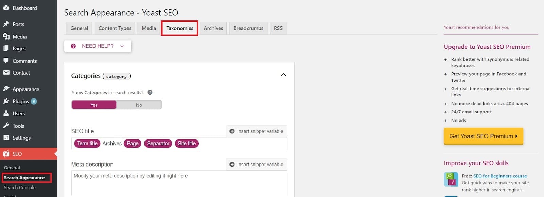Click Insert snippet variable for SEO title
The width and height of the screenshot is (544, 197).
coord(256,131)
